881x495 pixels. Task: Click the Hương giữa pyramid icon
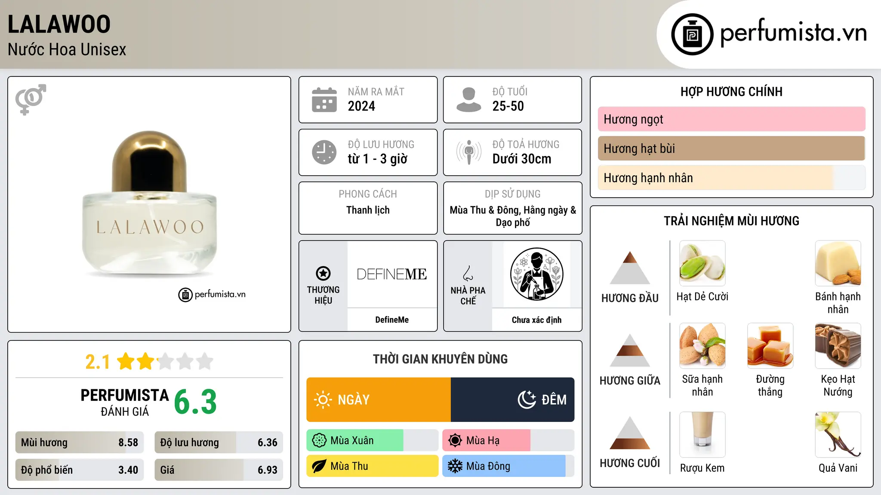[x=630, y=350]
